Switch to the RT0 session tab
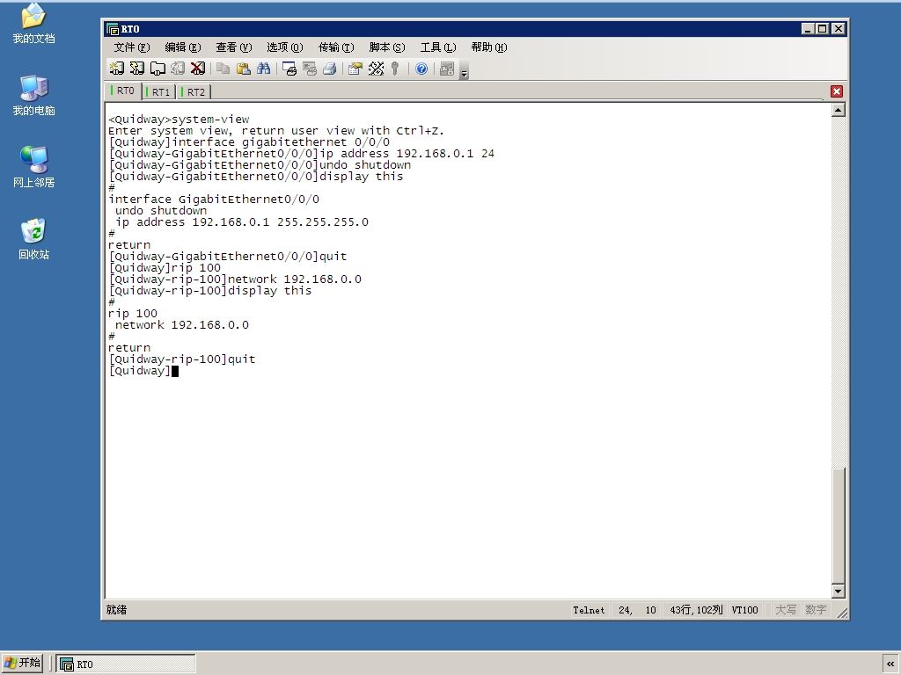Screen dimensions: 901x675 123,91
